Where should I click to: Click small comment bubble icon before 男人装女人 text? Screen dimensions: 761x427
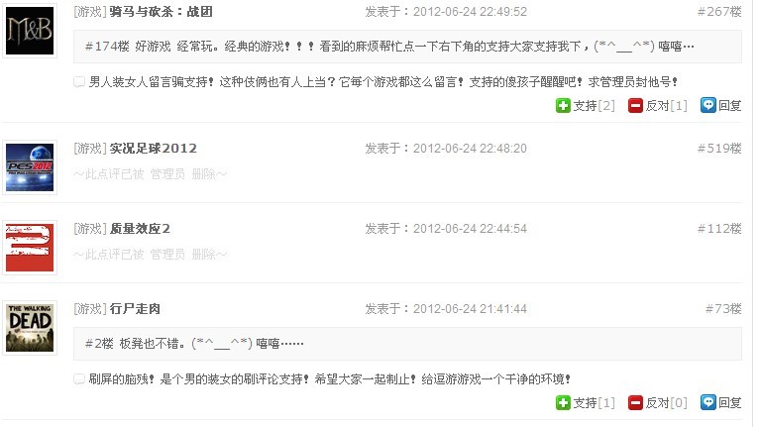[x=79, y=82]
